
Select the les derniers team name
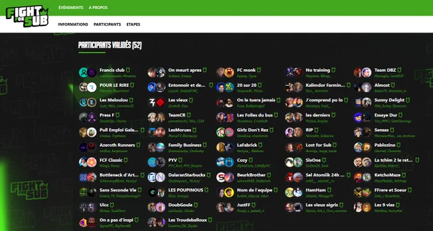[x=318, y=115]
